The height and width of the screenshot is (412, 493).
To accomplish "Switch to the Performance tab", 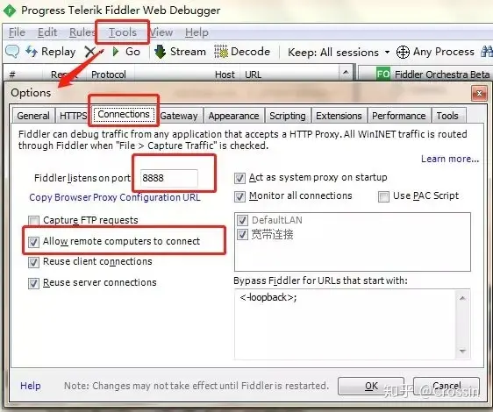I will 398,116.
